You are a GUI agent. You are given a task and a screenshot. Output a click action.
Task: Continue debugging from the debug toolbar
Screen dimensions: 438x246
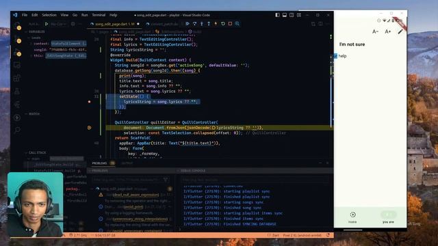pos(188,24)
